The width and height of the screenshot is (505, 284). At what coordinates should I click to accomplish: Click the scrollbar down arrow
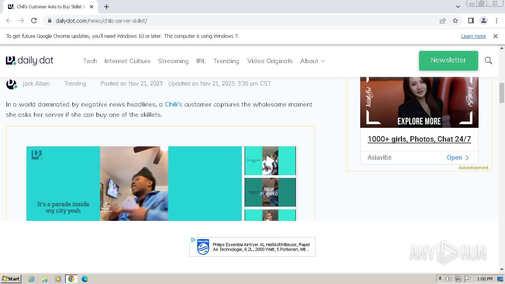502,269
